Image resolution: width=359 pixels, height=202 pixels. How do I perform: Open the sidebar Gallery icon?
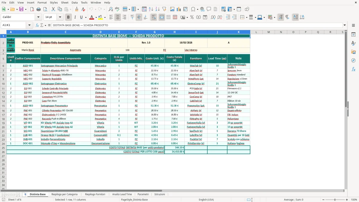[x=353, y=52]
